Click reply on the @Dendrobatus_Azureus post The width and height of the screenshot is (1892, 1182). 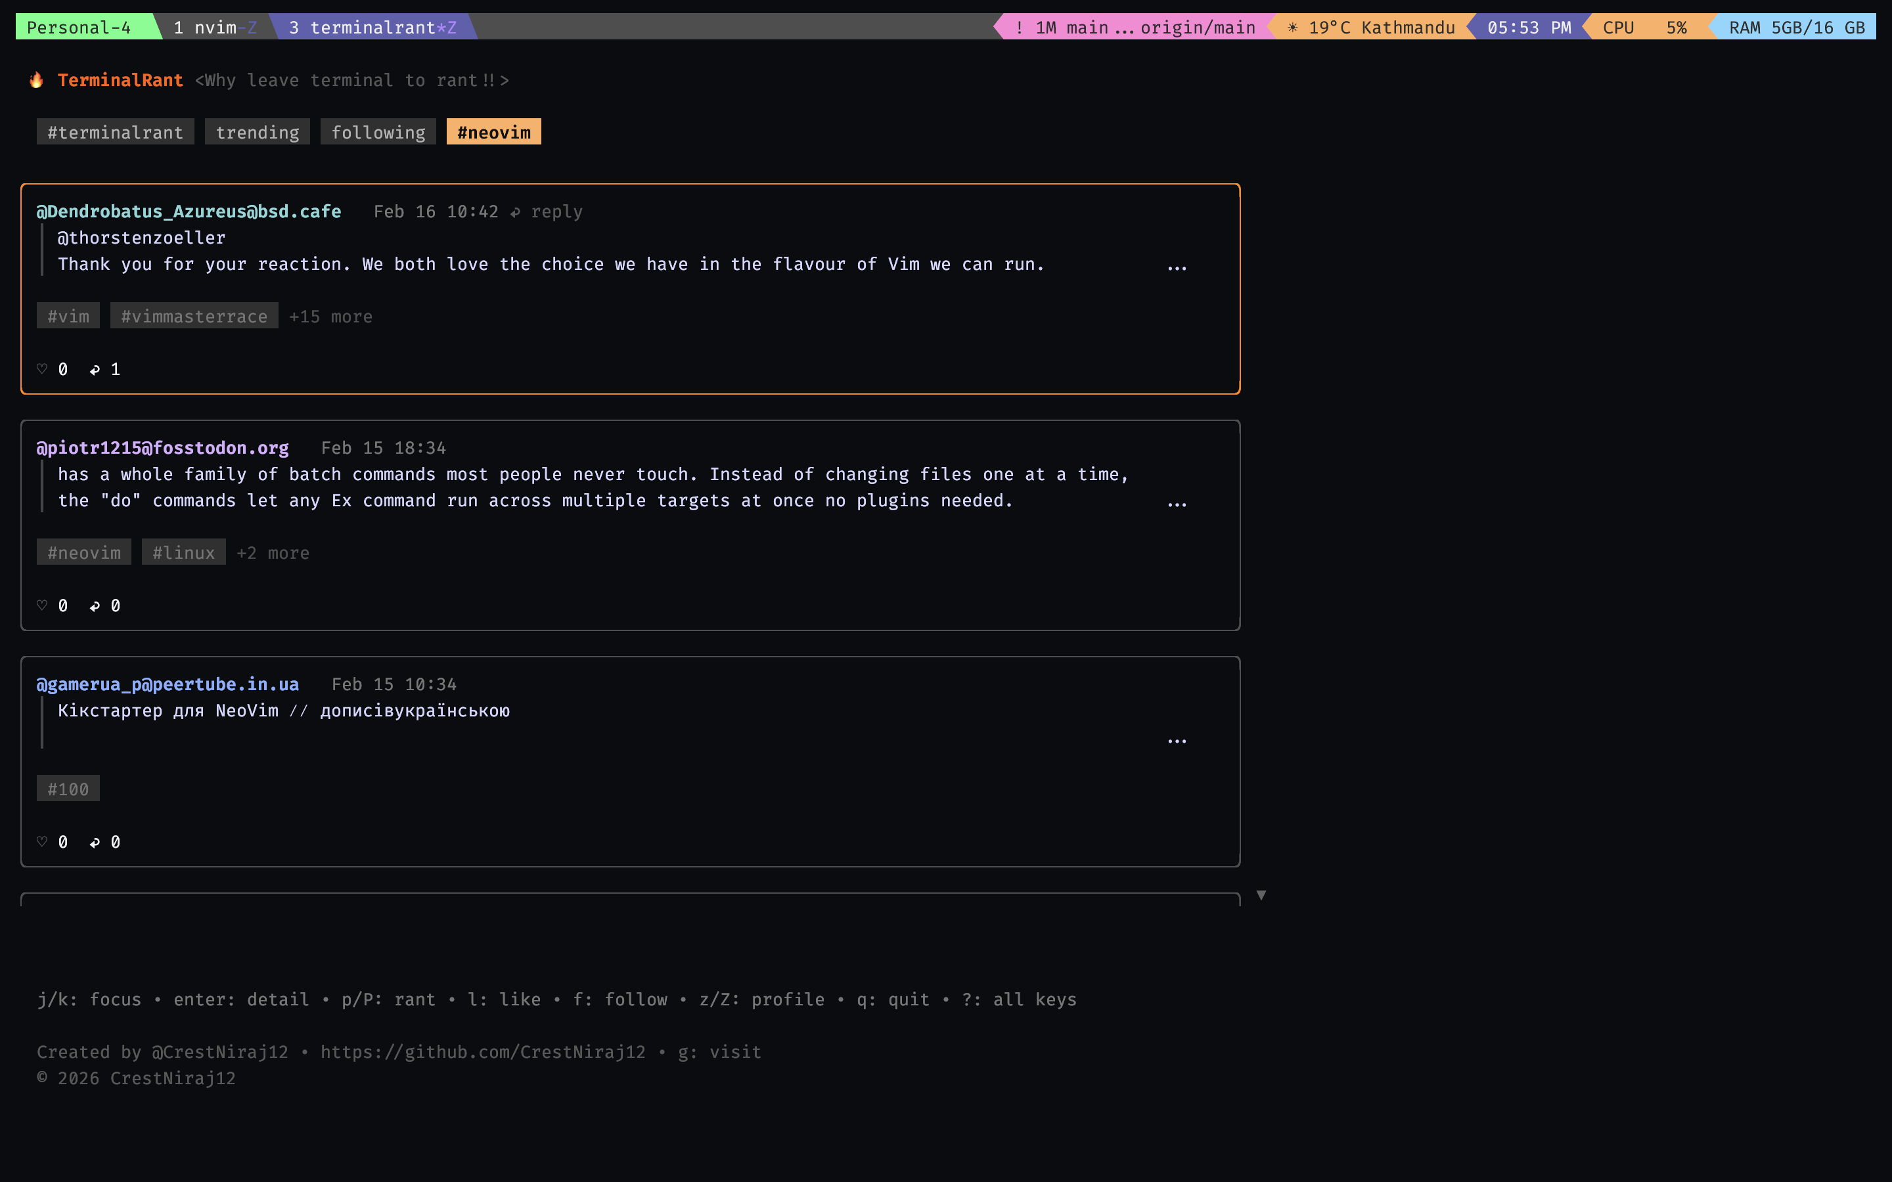point(556,211)
